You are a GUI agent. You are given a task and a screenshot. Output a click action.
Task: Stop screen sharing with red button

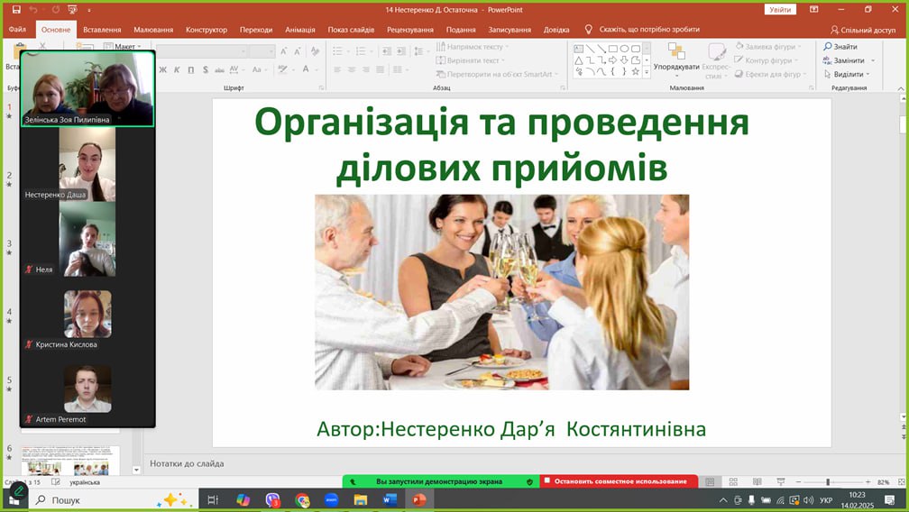619,481
